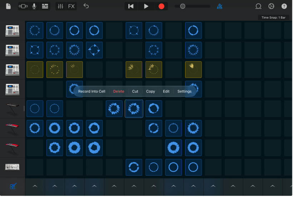Viewport: 293px width, 197px height.
Task: Trigger second column with its arrow
Action: point(55,186)
